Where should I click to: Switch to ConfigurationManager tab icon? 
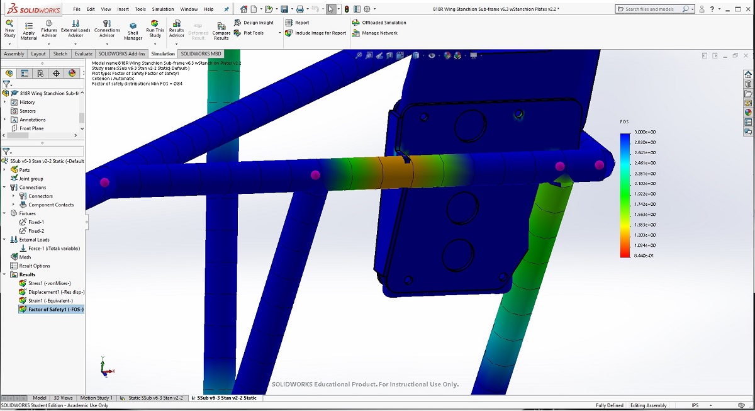40,73
